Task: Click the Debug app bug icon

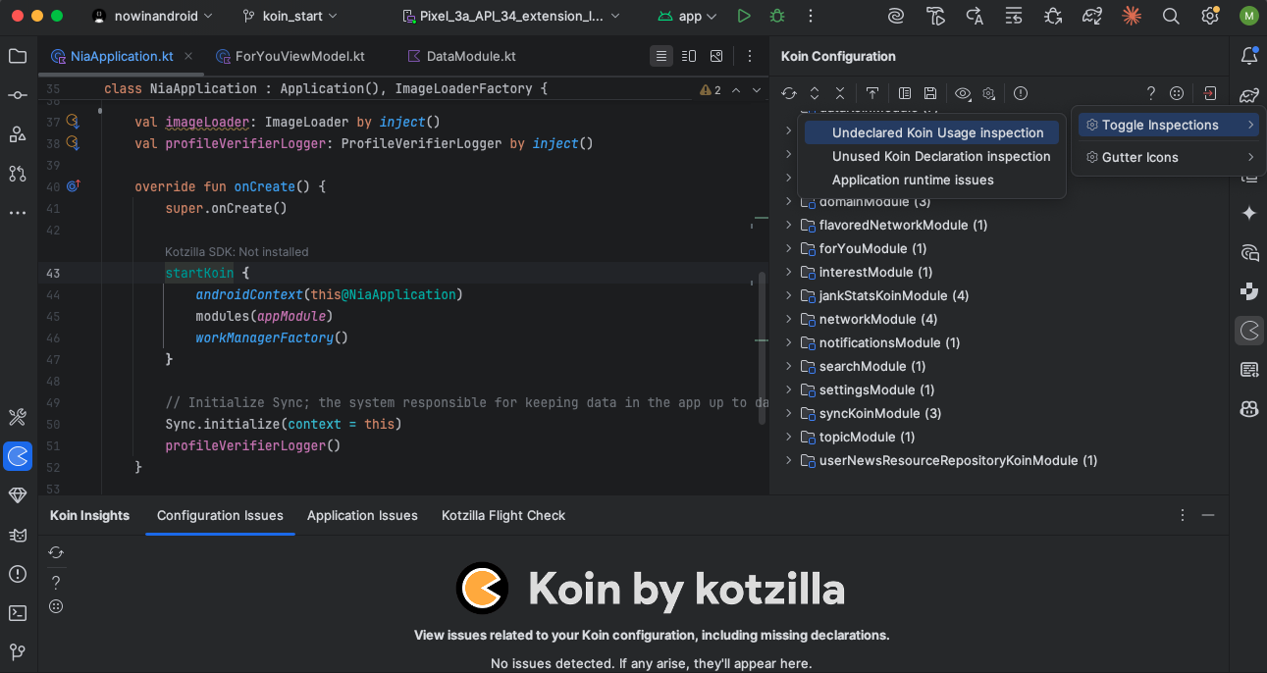Action: coord(777,16)
